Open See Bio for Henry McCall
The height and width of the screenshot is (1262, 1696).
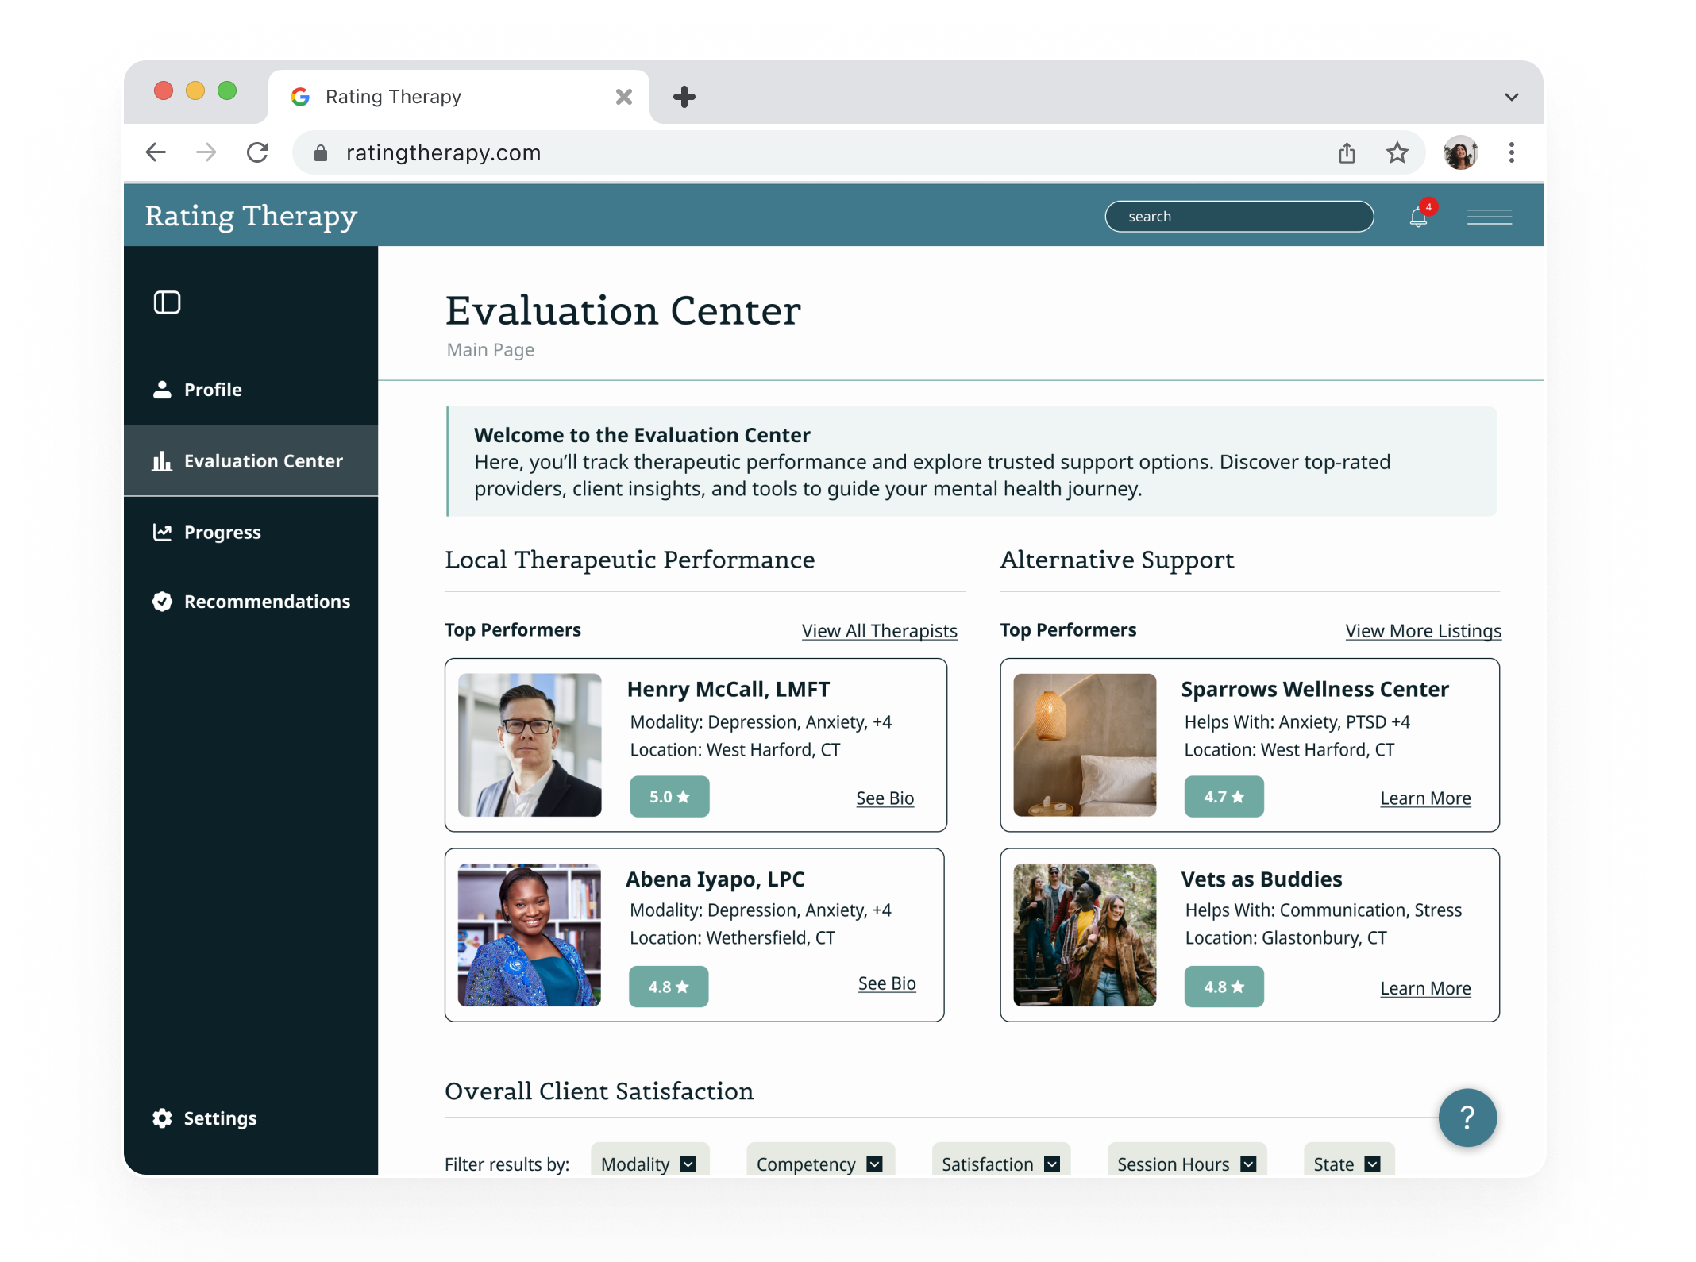[x=885, y=798]
